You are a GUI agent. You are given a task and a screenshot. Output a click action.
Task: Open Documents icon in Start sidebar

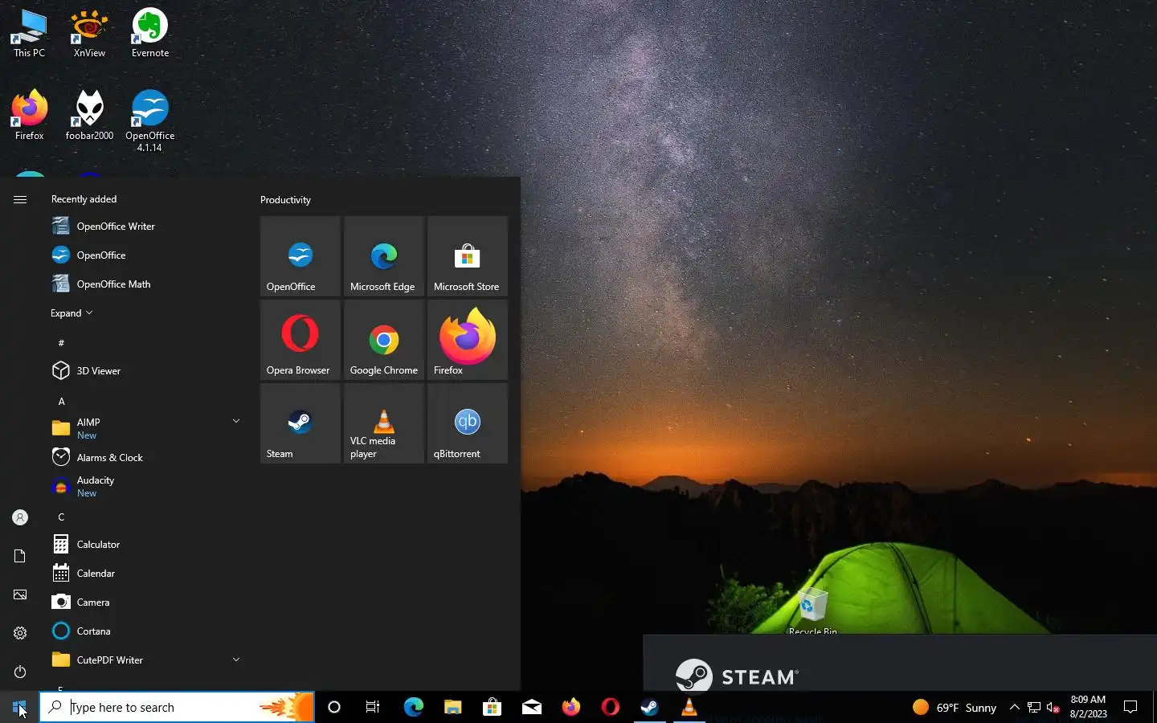tap(20, 556)
